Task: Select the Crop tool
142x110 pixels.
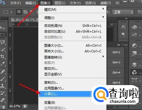Action: tap(3, 56)
